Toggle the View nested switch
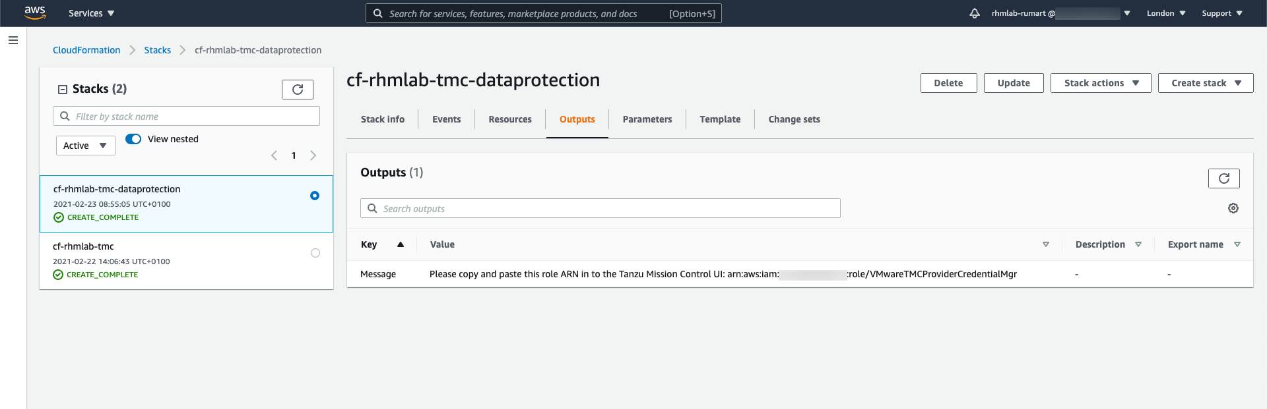Screen dimensions: 1267x409 [133, 139]
